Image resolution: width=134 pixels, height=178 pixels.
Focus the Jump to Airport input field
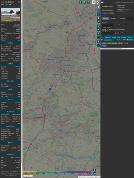tap(108, 33)
